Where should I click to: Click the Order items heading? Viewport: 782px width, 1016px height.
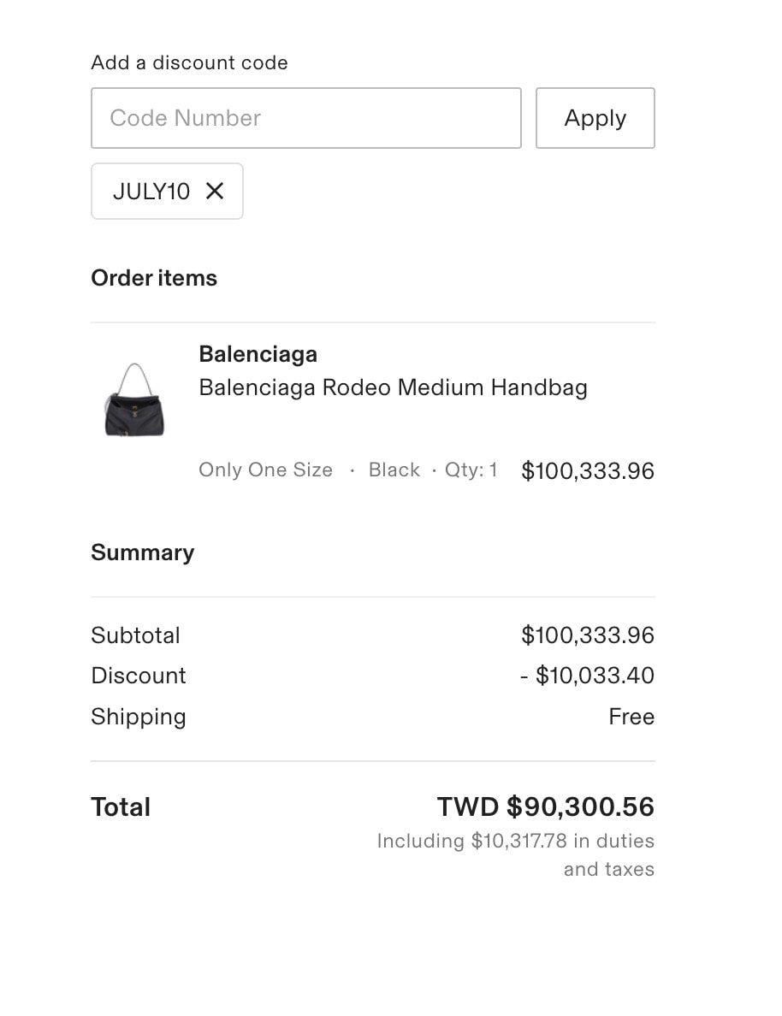point(154,278)
